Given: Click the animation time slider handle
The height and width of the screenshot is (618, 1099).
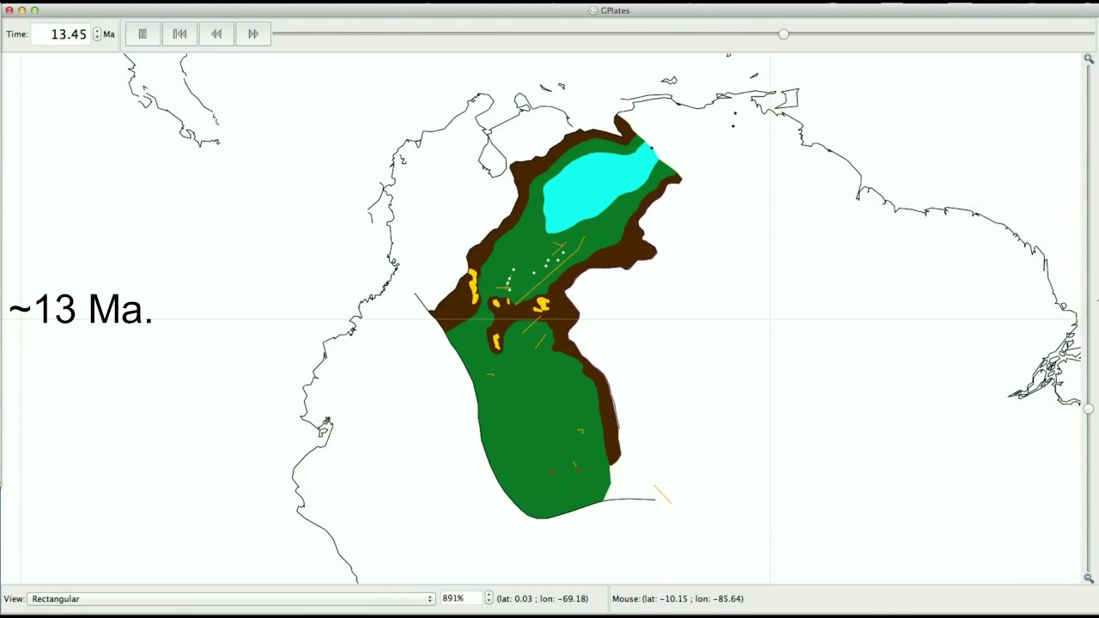Looking at the screenshot, I should [784, 33].
